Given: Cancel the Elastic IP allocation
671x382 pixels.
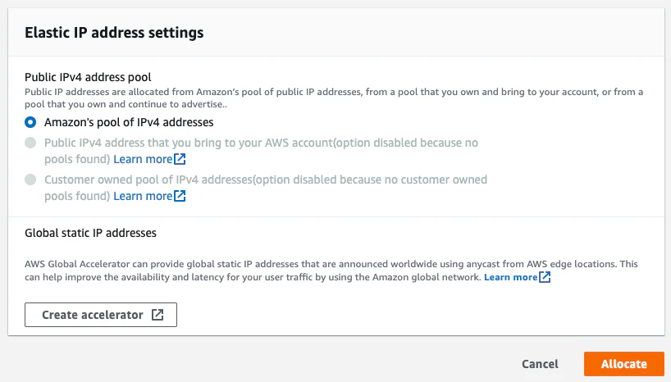Looking at the screenshot, I should point(540,364).
